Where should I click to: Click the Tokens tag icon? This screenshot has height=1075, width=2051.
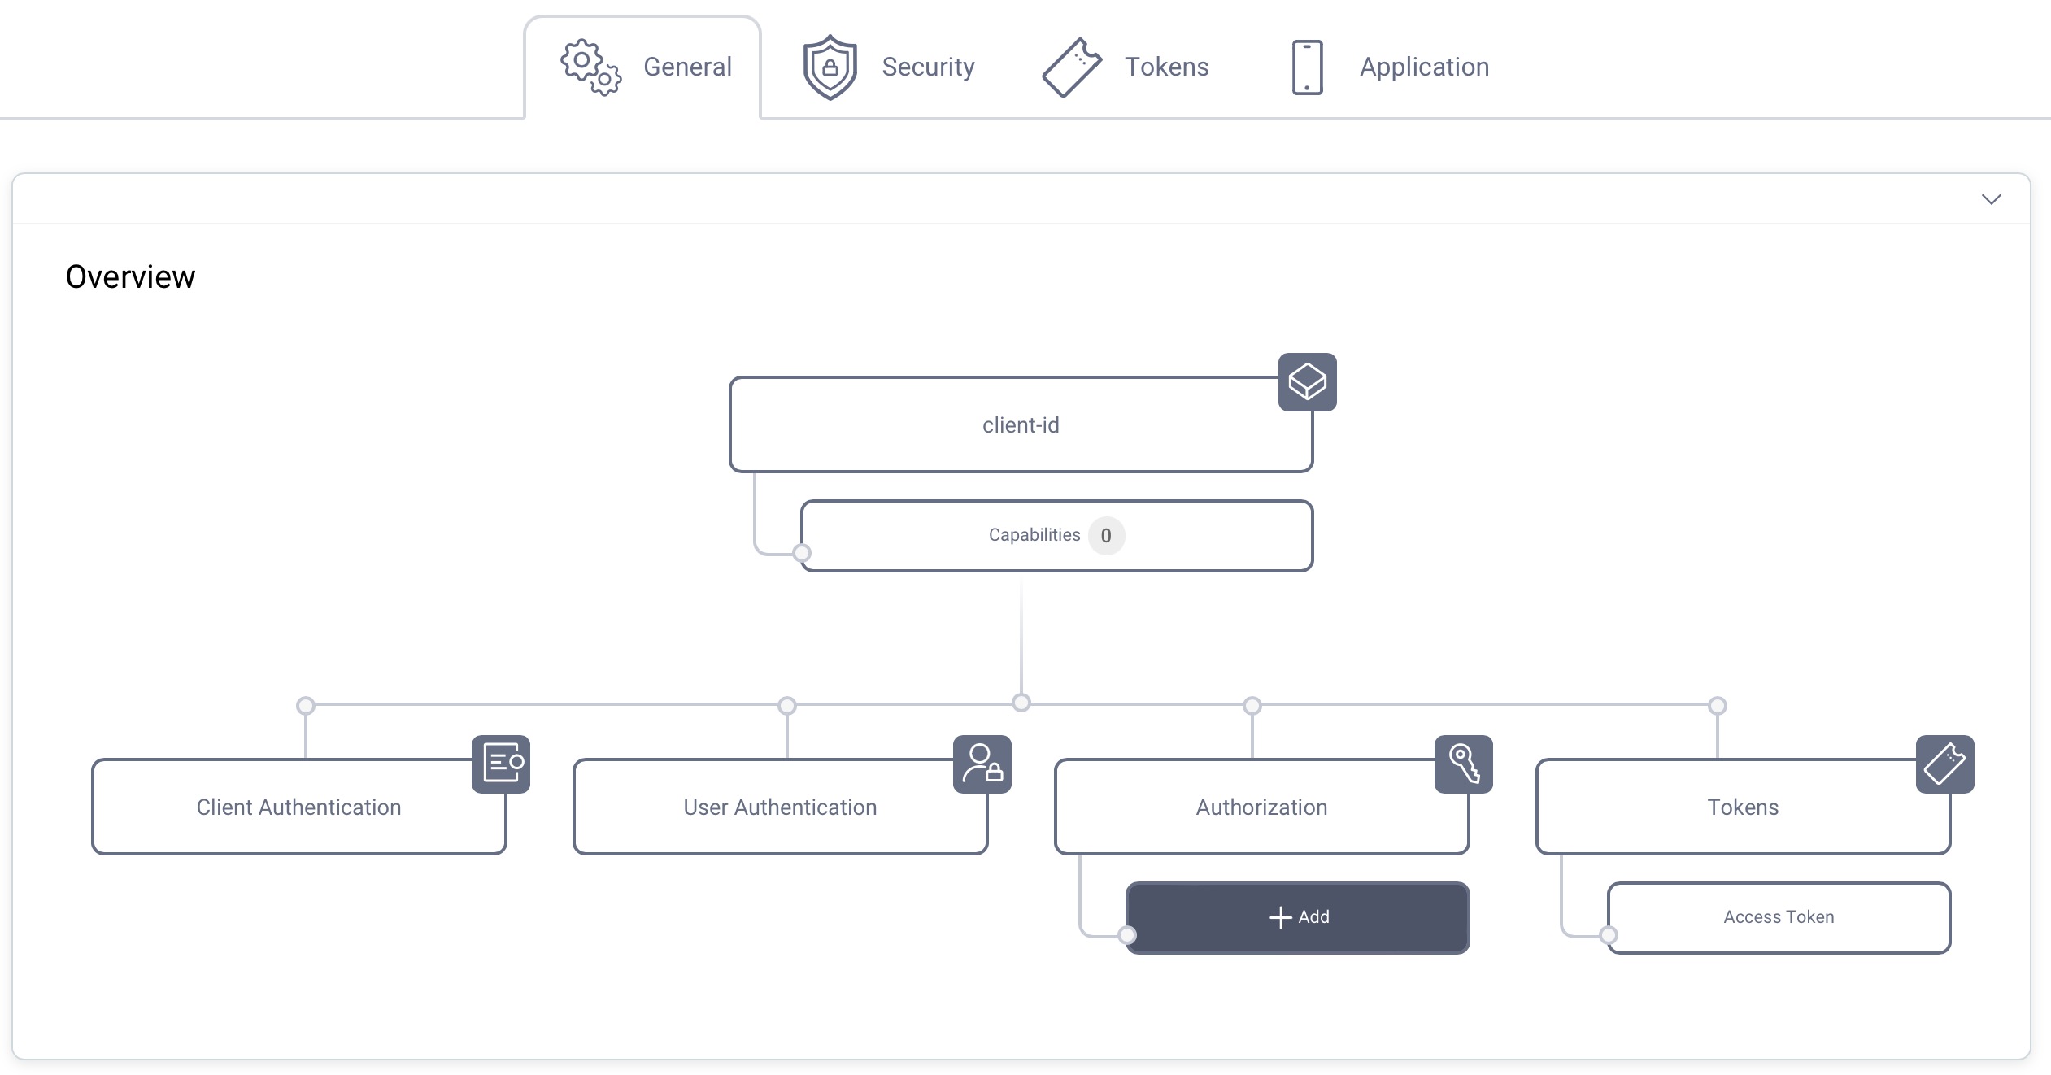pyautogui.click(x=1070, y=65)
